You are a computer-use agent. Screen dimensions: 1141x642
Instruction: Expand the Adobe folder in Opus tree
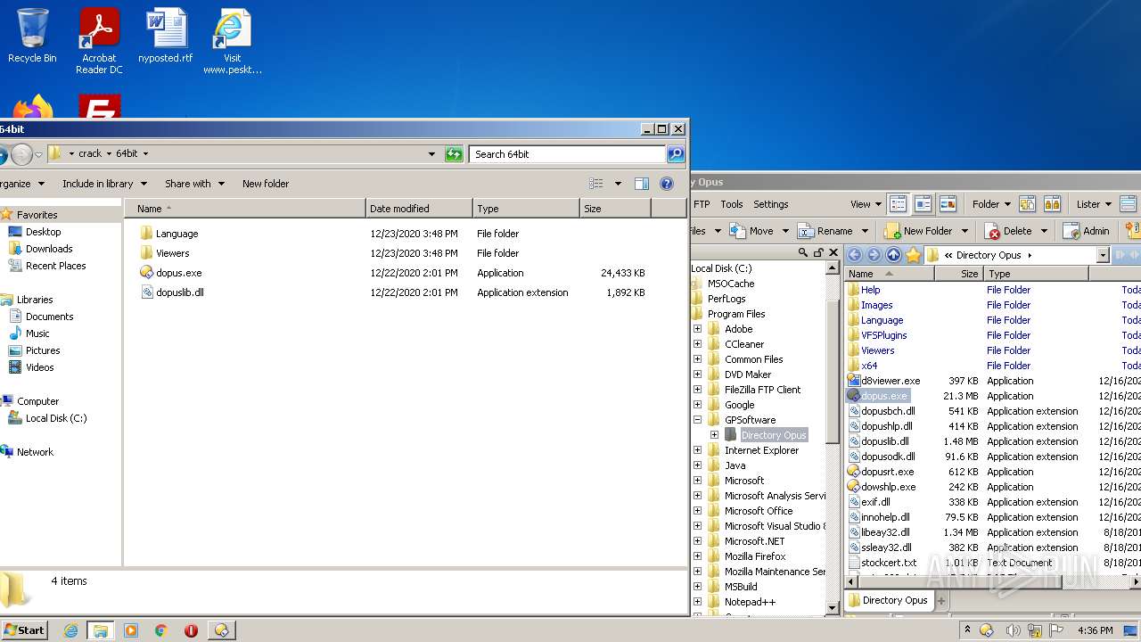click(x=698, y=329)
